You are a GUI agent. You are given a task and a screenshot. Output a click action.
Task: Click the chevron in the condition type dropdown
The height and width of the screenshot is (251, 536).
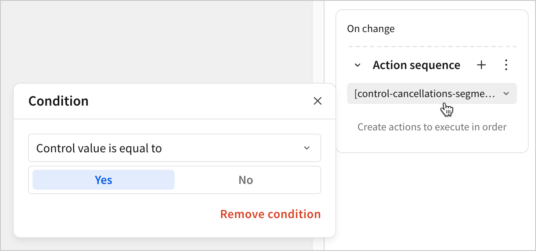click(x=307, y=148)
